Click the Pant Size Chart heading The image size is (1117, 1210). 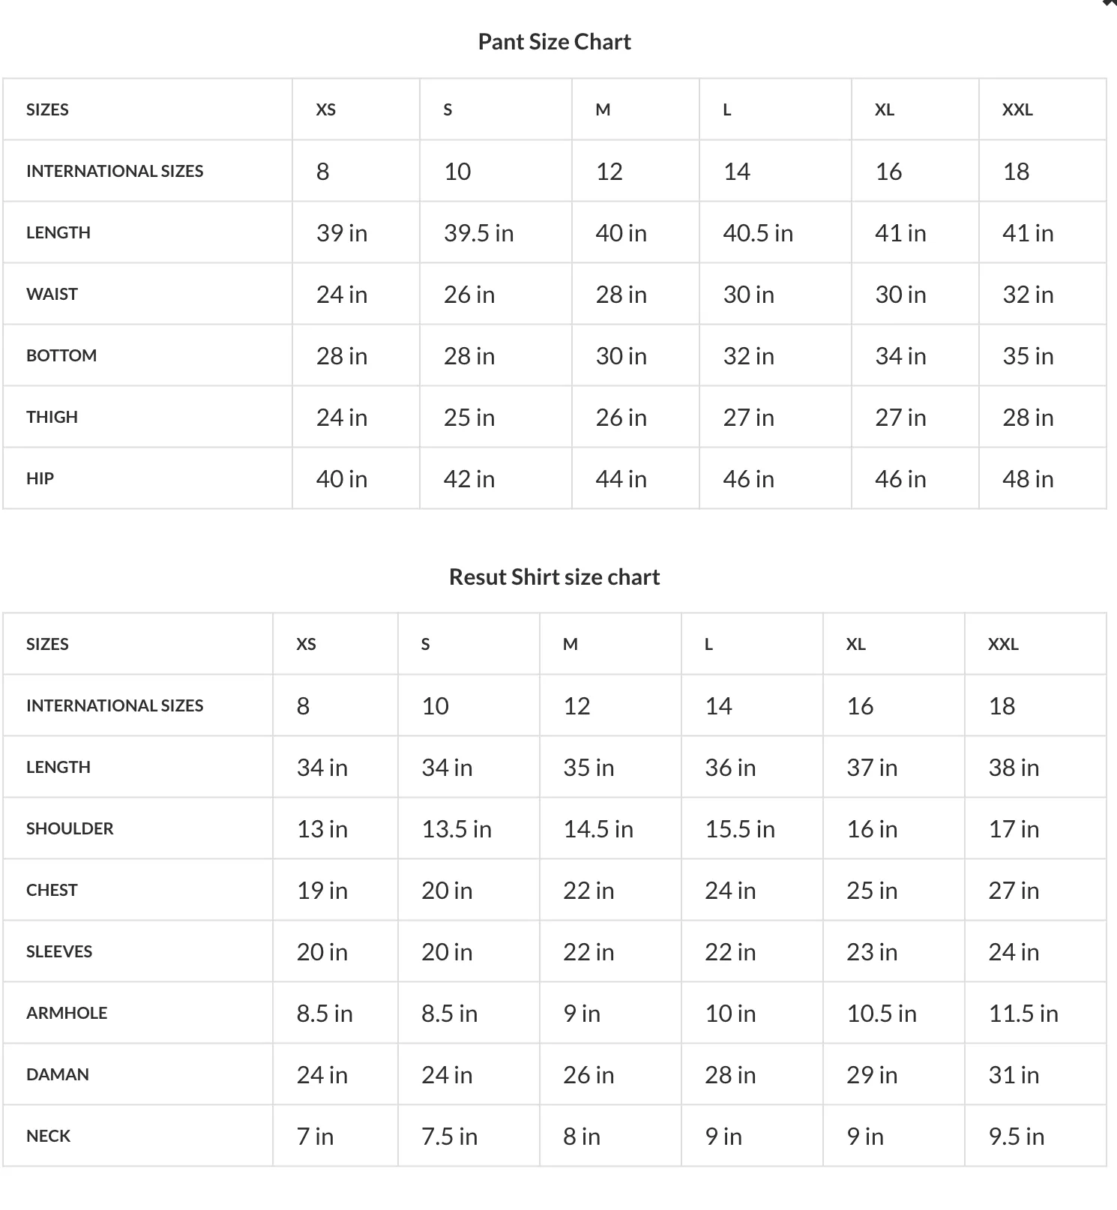(554, 42)
